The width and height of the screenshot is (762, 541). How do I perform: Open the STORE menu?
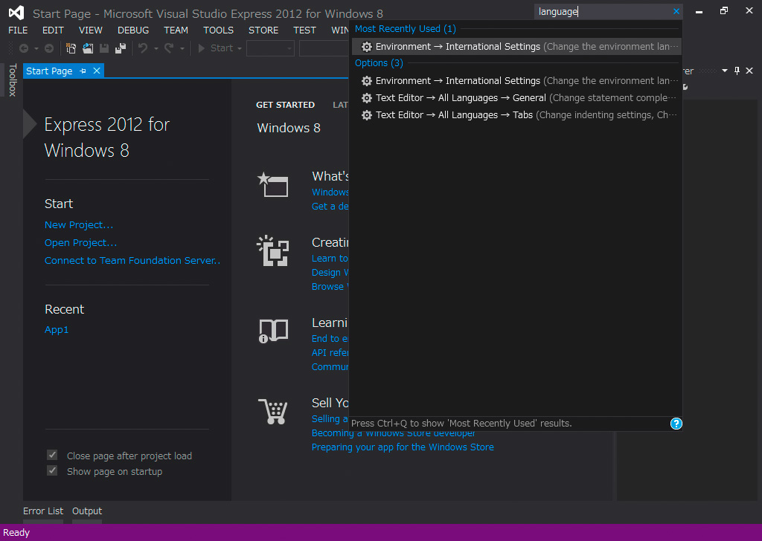click(263, 30)
